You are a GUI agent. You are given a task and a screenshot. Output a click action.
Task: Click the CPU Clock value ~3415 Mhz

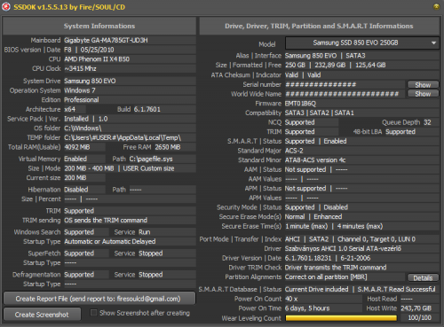click(x=80, y=68)
